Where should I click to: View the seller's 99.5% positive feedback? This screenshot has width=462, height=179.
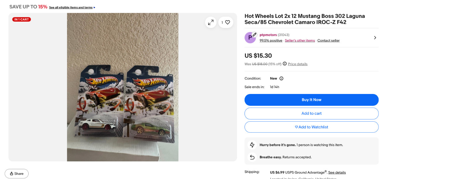271,41
